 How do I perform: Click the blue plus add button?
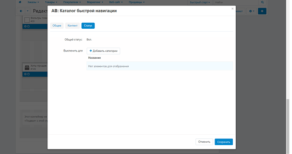tap(262, 11)
